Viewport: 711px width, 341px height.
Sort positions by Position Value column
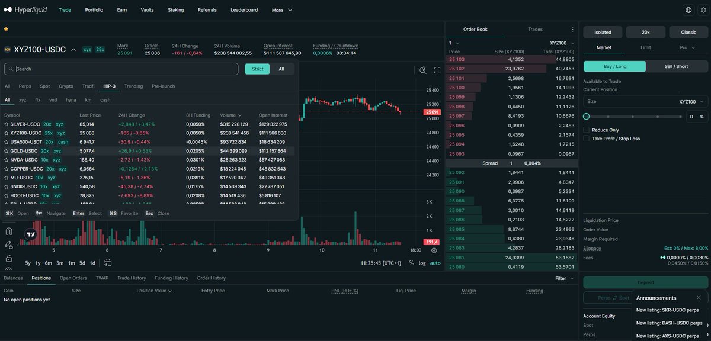click(154, 291)
